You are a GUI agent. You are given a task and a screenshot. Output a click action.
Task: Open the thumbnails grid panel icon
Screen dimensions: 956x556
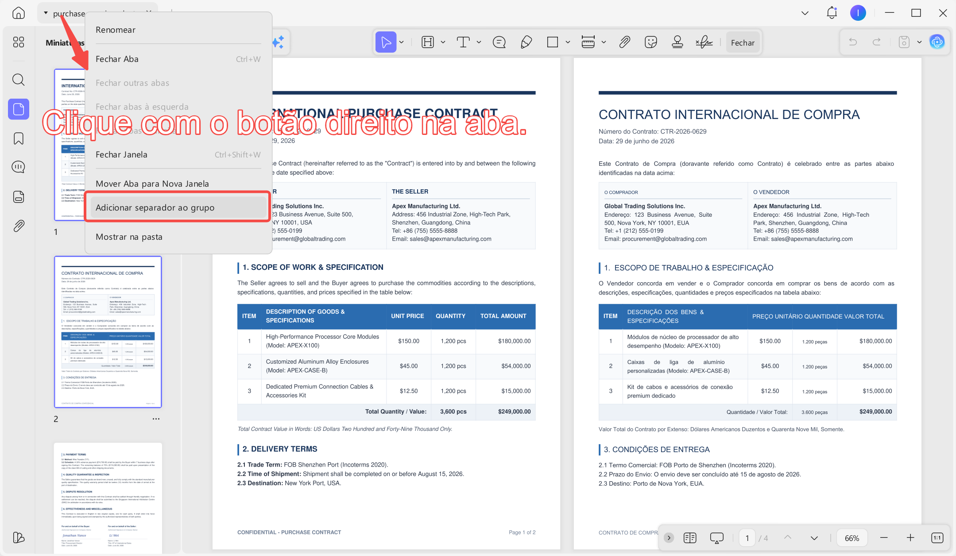pyautogui.click(x=19, y=42)
